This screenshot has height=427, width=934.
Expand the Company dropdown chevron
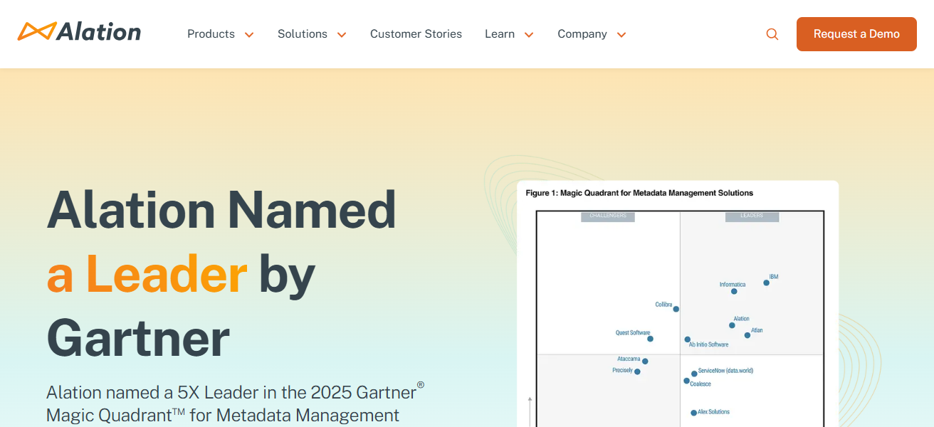pyautogui.click(x=621, y=35)
